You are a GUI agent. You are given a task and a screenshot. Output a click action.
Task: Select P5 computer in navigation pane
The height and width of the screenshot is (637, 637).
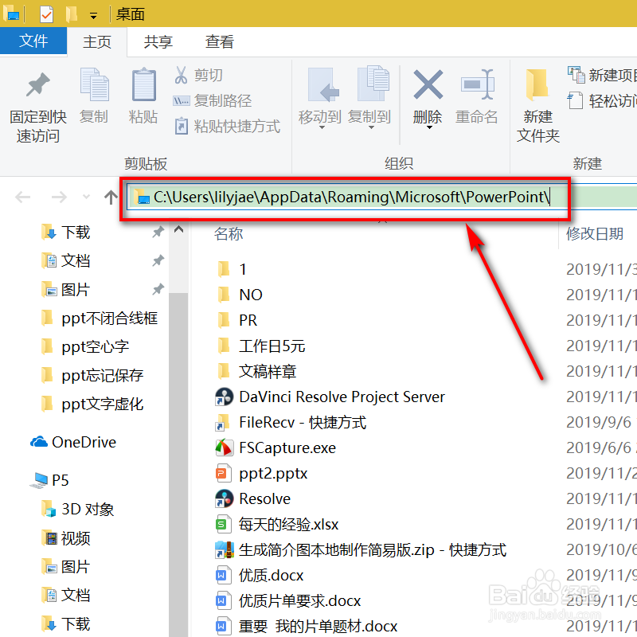pos(49,480)
